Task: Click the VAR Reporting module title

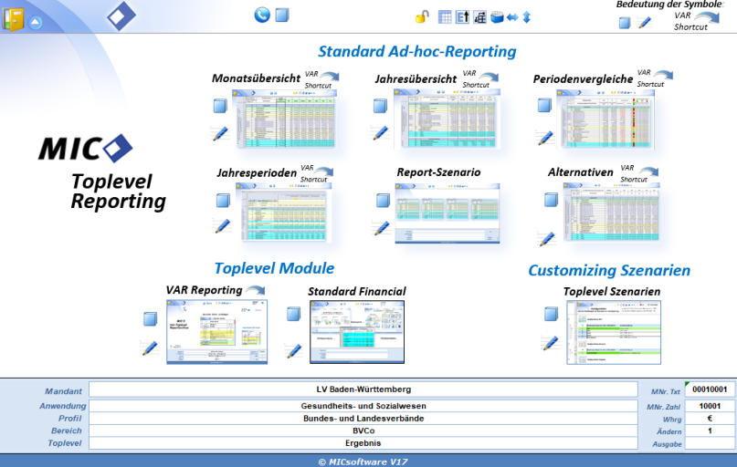Action: [204, 290]
